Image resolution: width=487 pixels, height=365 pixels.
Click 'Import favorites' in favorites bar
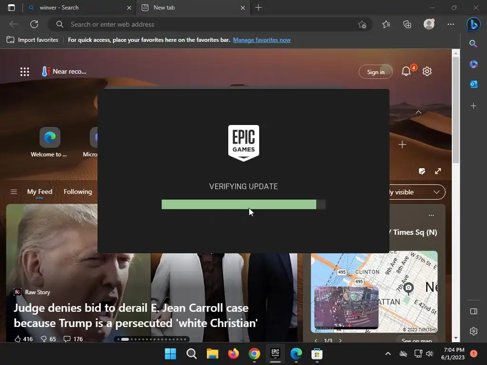click(x=32, y=40)
